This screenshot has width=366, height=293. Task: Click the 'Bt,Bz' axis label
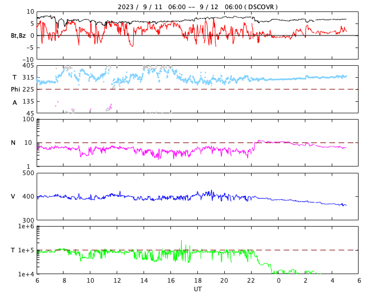(x=18, y=35)
